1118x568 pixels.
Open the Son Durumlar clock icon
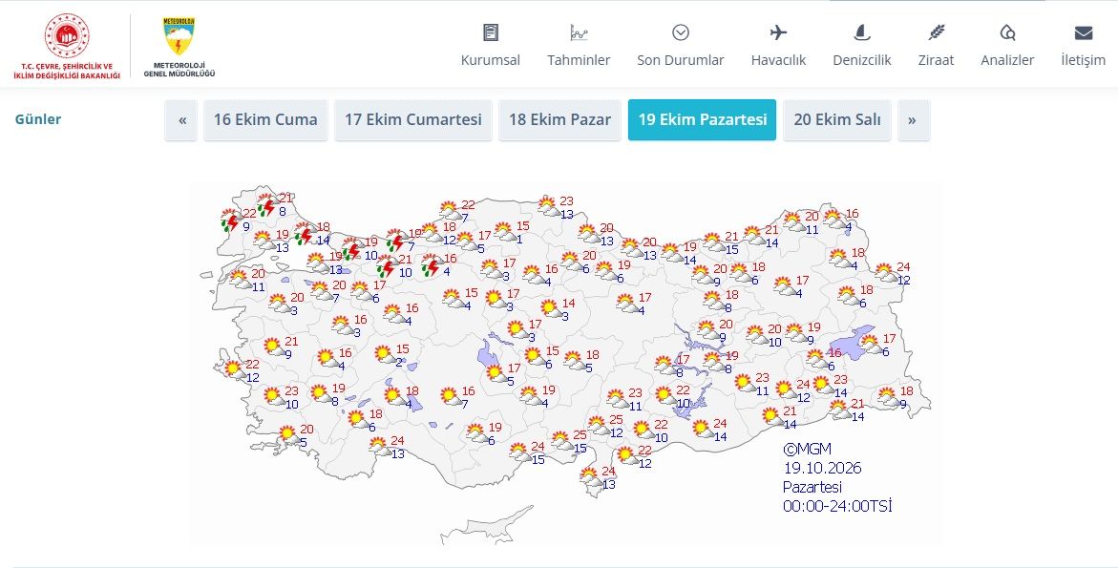681,32
